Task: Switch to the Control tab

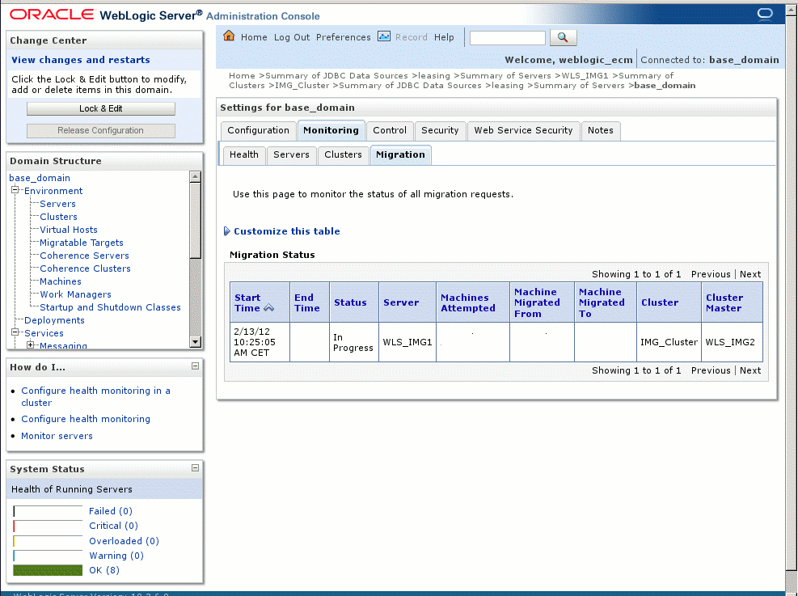Action: click(390, 130)
